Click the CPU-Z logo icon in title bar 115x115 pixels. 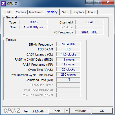3,4
